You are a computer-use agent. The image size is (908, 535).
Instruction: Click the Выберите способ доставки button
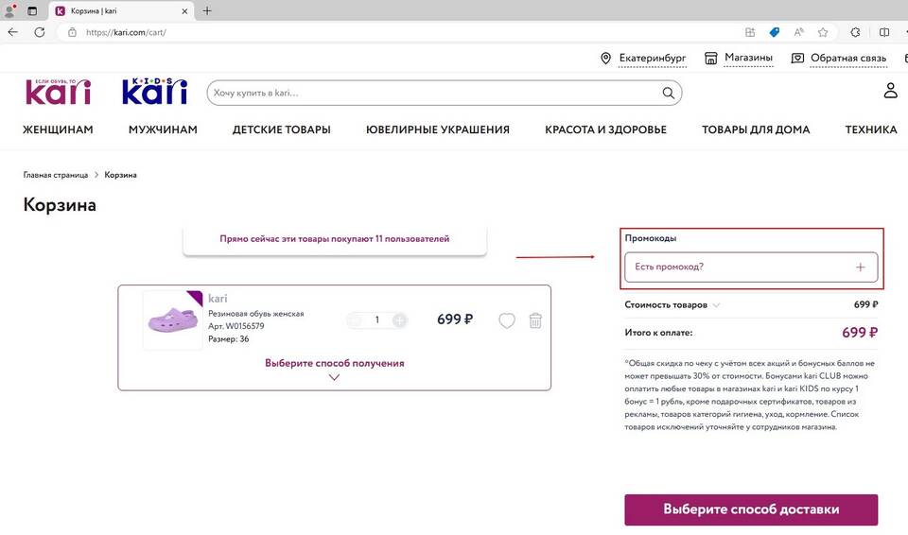pos(751,509)
